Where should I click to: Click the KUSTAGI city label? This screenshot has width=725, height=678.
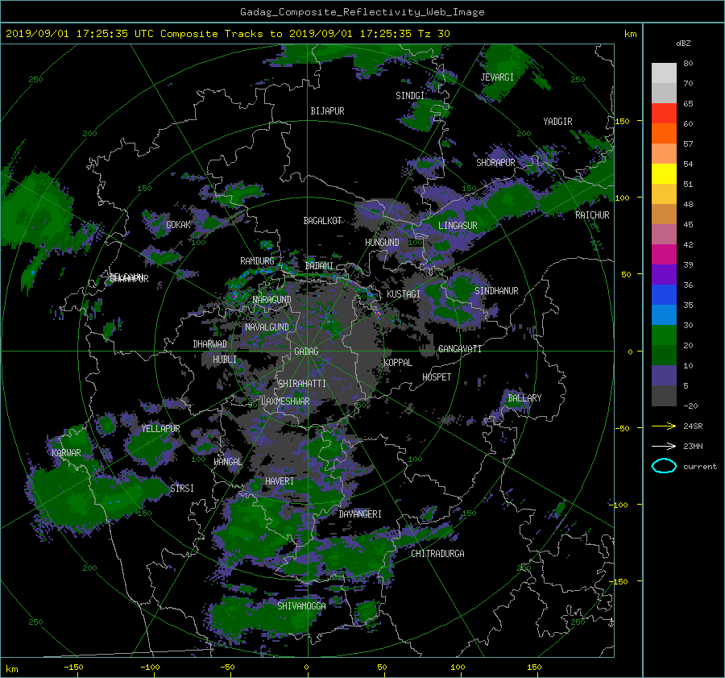pyautogui.click(x=404, y=294)
